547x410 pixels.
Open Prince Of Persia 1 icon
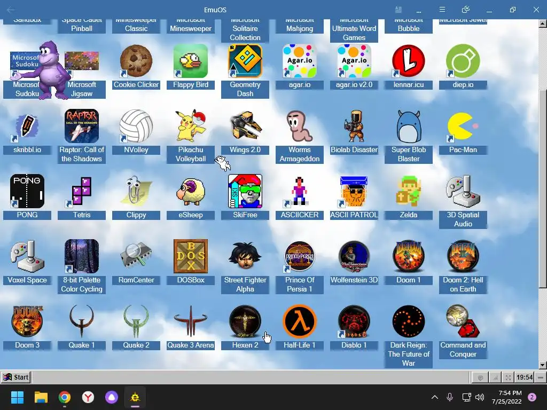[x=299, y=257]
